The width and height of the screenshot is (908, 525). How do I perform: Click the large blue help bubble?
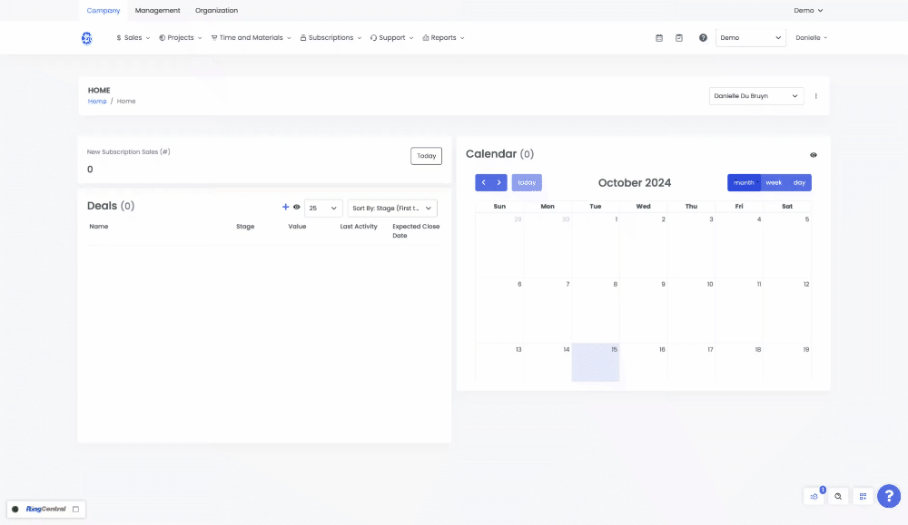(889, 496)
